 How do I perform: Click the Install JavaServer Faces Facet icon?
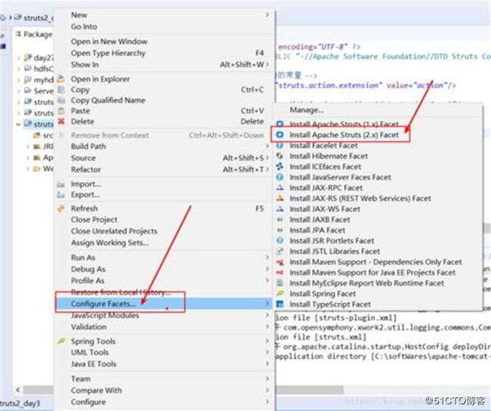(x=279, y=177)
